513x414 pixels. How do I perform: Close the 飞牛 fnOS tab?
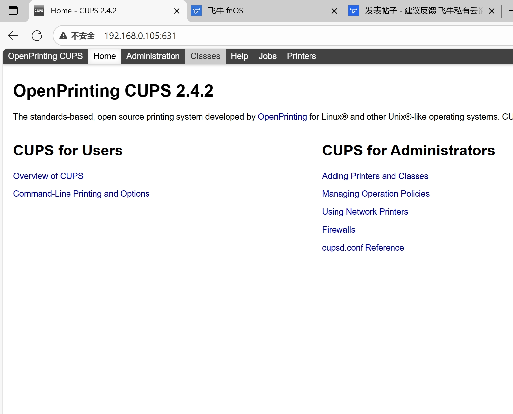[x=334, y=11]
